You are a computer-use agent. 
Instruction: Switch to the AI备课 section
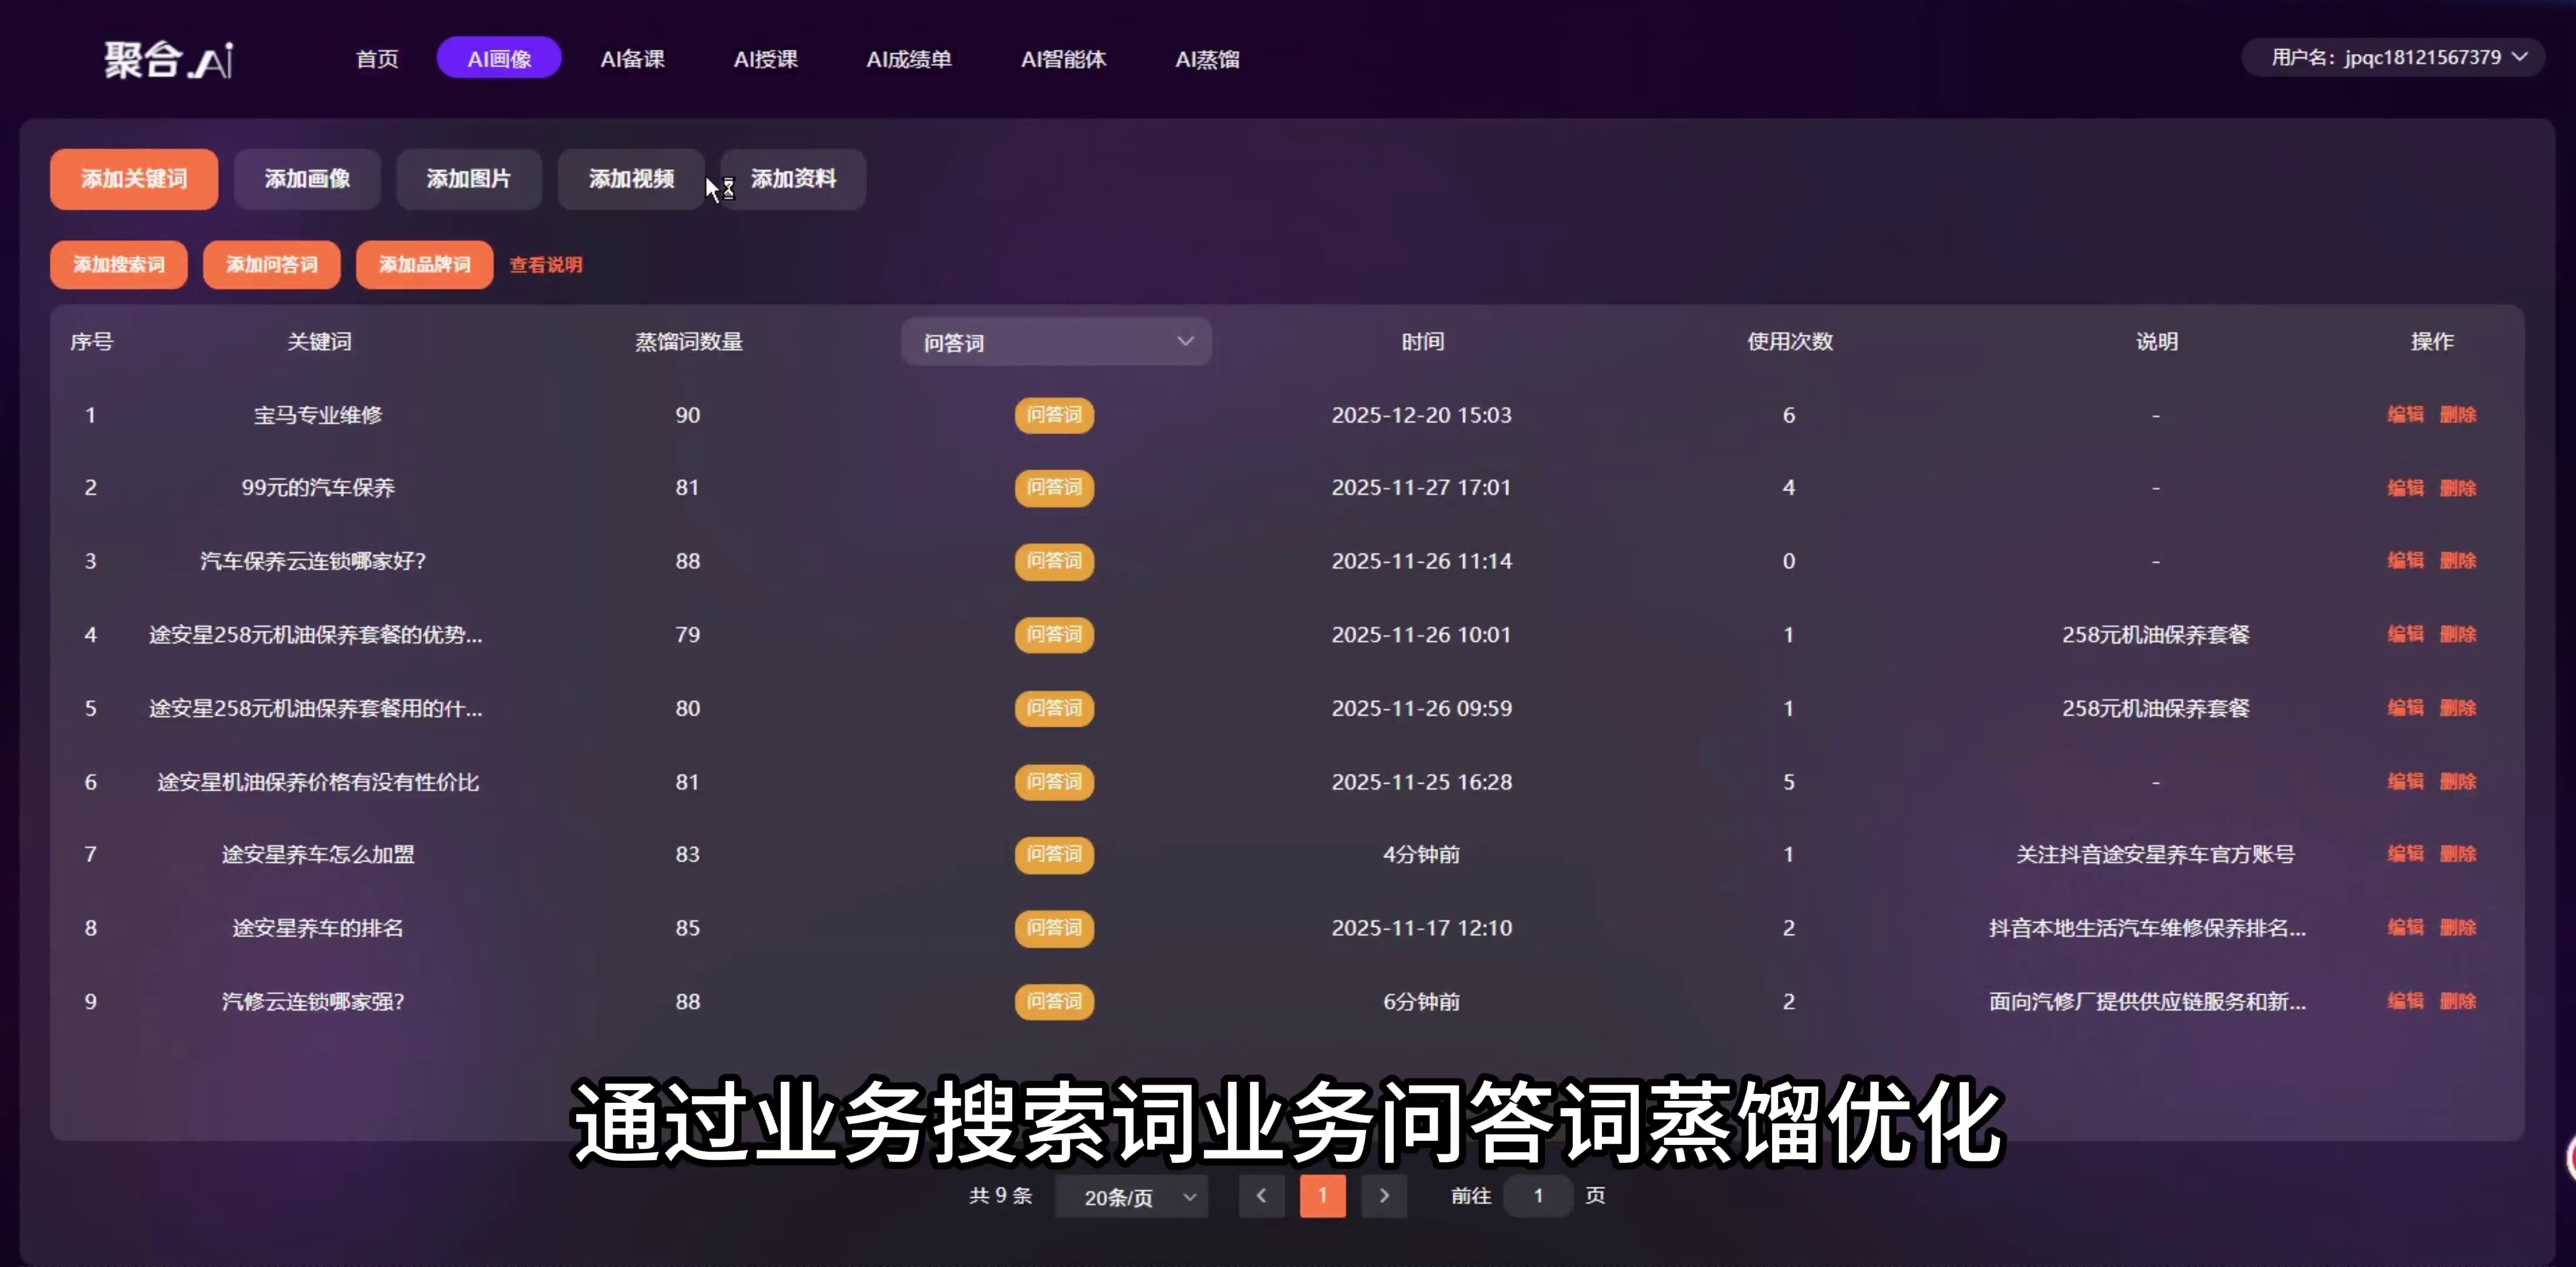pos(632,59)
